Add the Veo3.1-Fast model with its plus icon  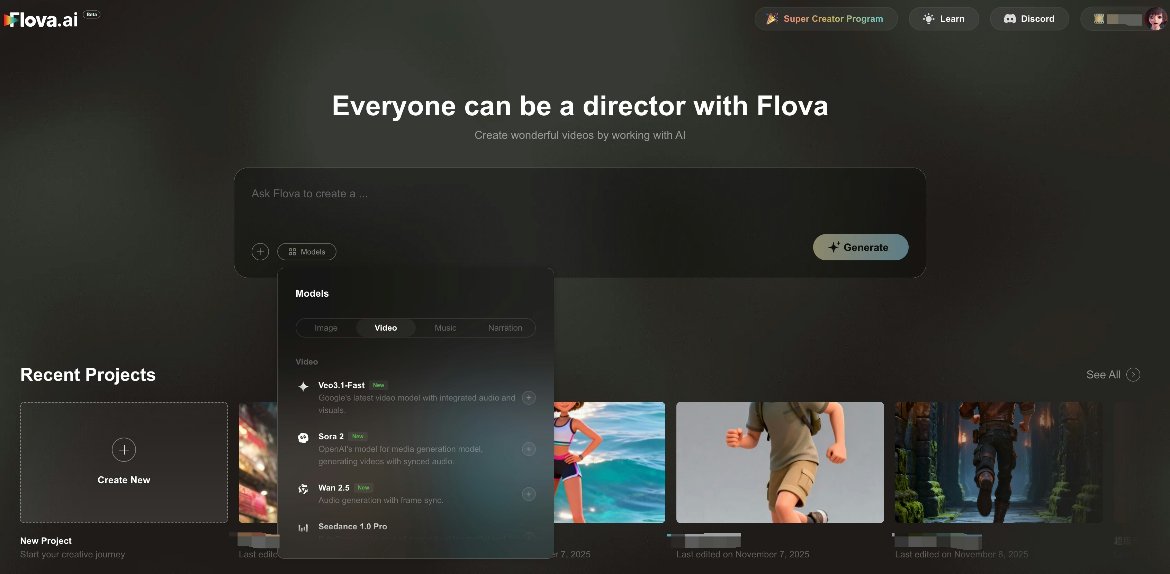pyautogui.click(x=529, y=398)
